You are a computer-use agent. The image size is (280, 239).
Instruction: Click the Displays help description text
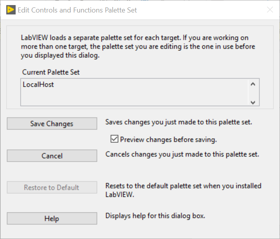click(x=155, y=216)
